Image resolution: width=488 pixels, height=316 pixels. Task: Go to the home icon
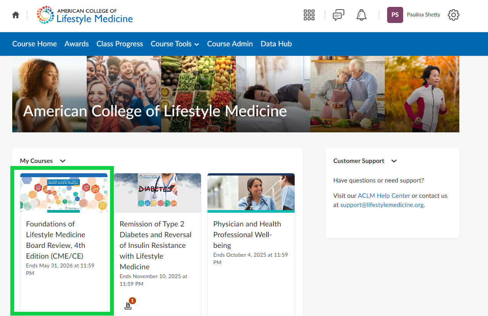point(16,15)
